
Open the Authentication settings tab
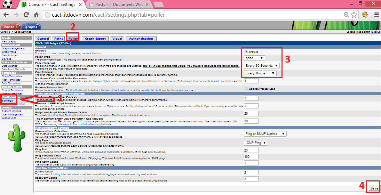[141, 39]
